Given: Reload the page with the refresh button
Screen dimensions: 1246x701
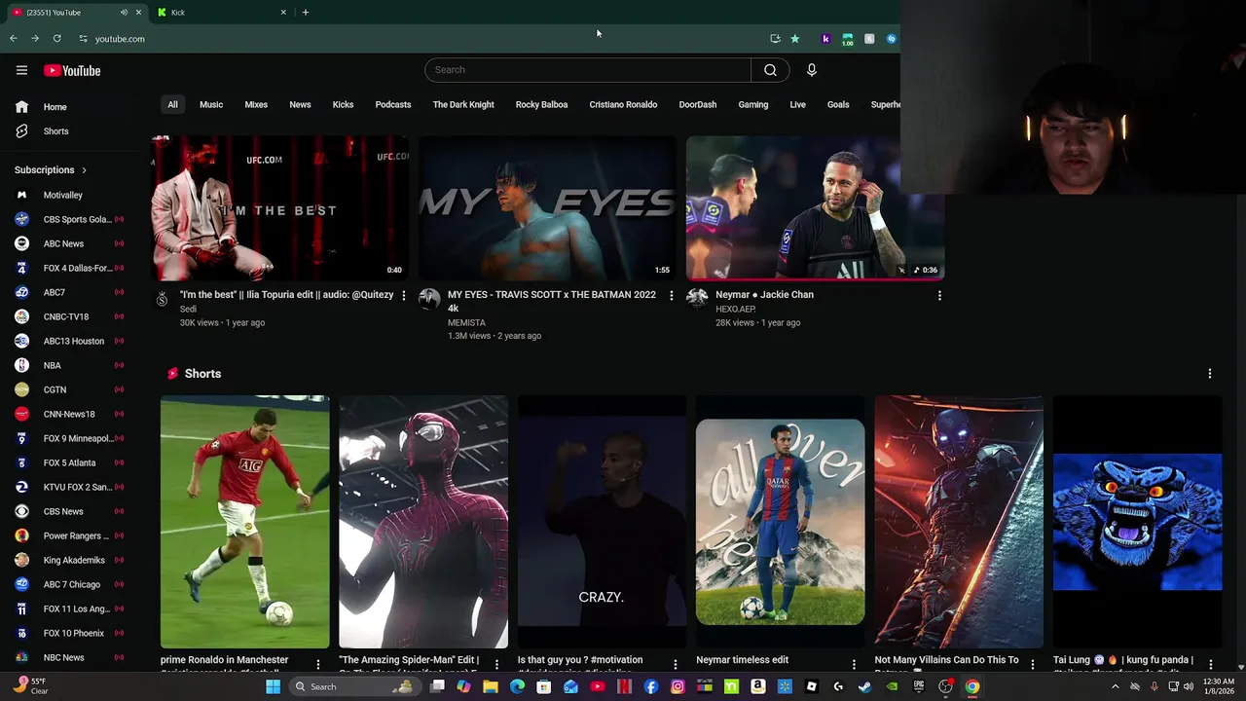Looking at the screenshot, I should 56,39.
